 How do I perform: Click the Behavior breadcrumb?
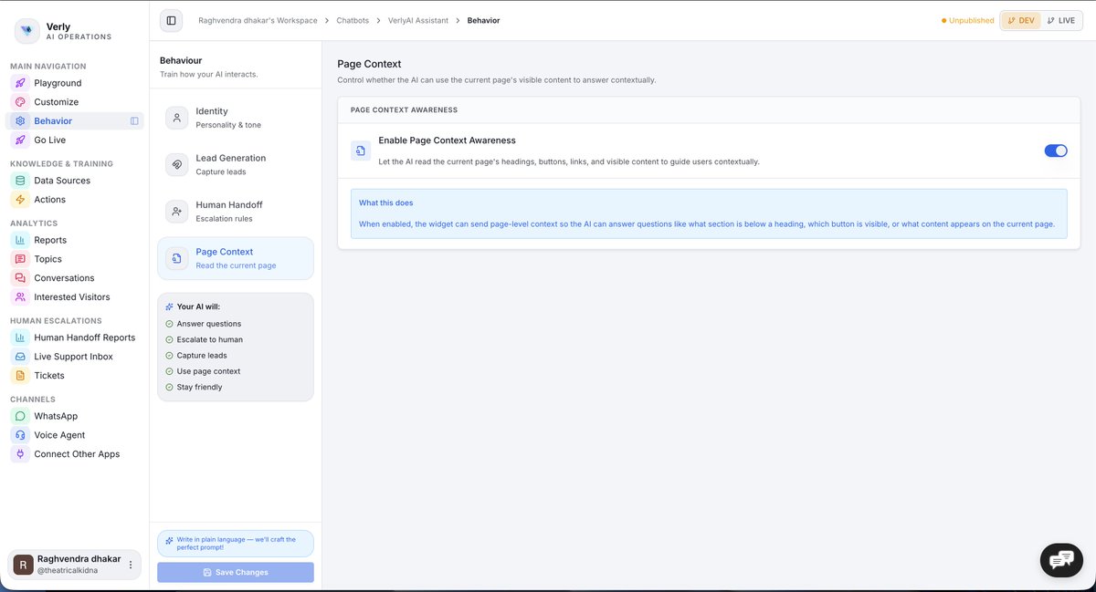pyautogui.click(x=483, y=20)
